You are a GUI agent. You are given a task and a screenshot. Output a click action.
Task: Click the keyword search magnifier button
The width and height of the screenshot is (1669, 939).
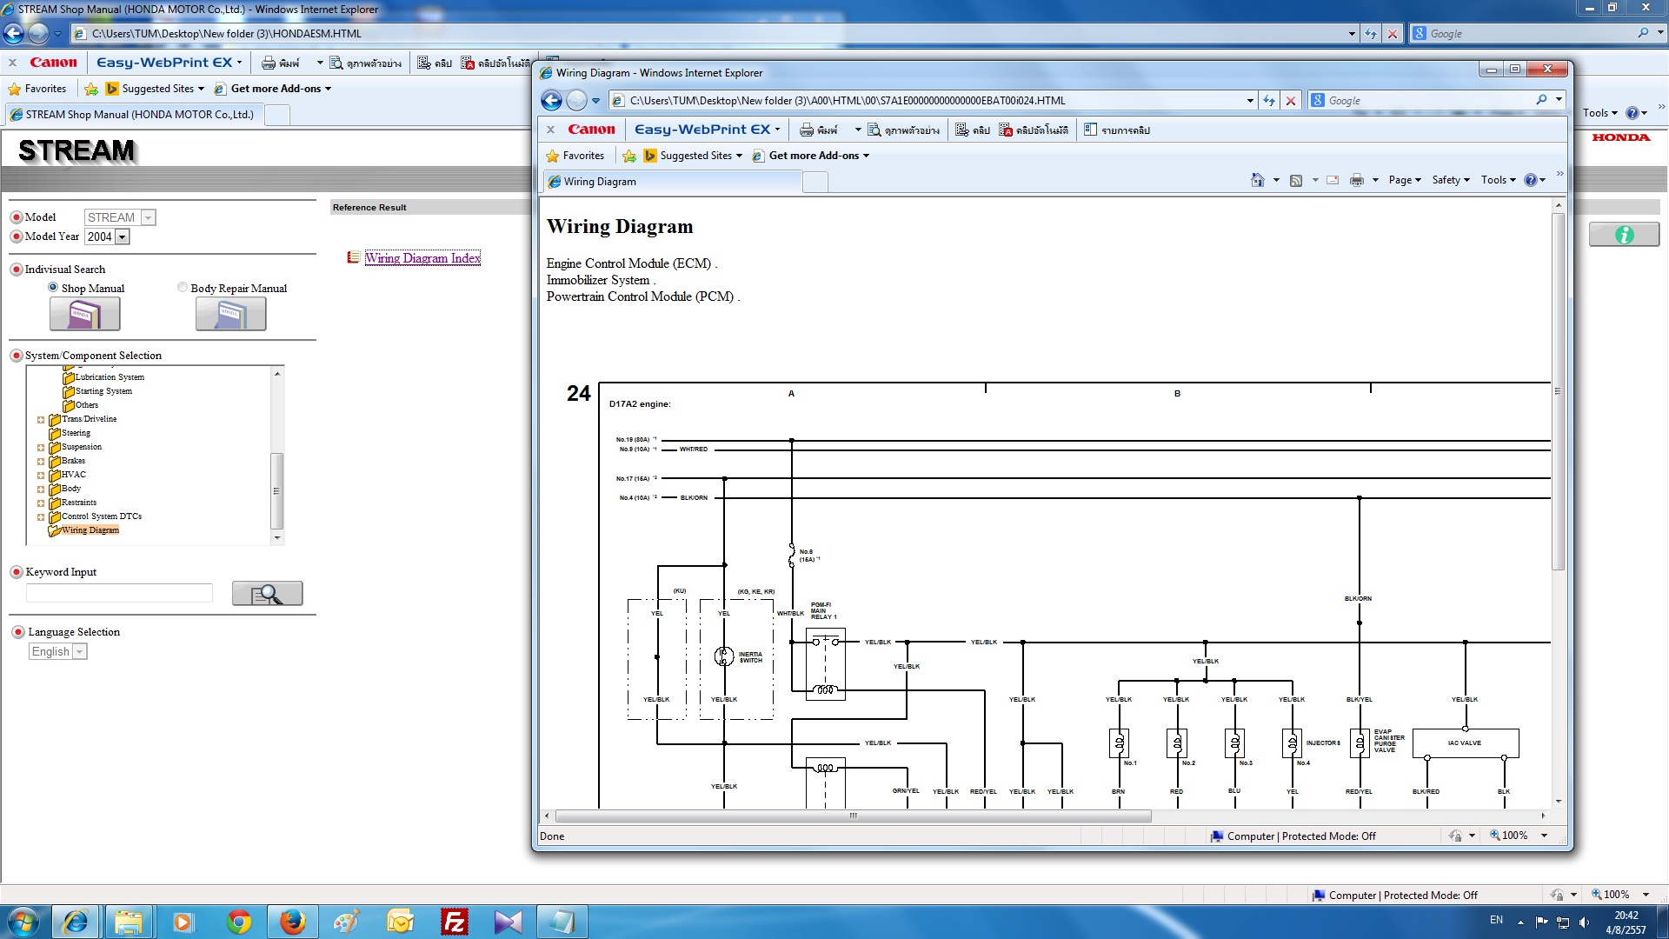pos(267,594)
